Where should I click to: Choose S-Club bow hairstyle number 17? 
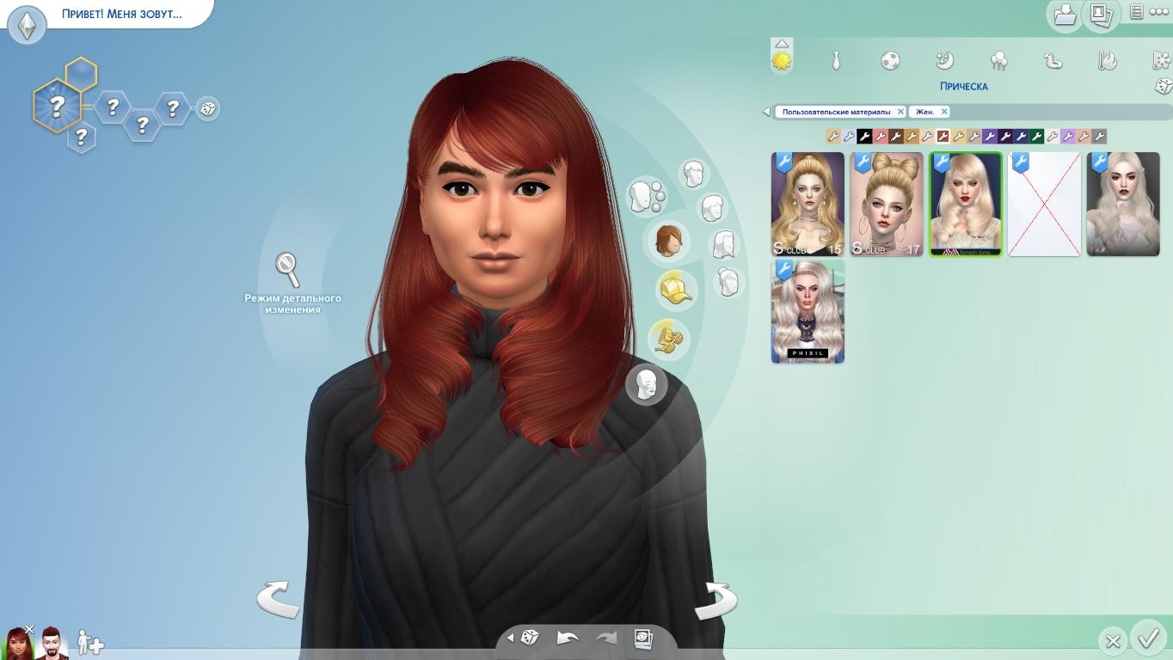pos(887,205)
